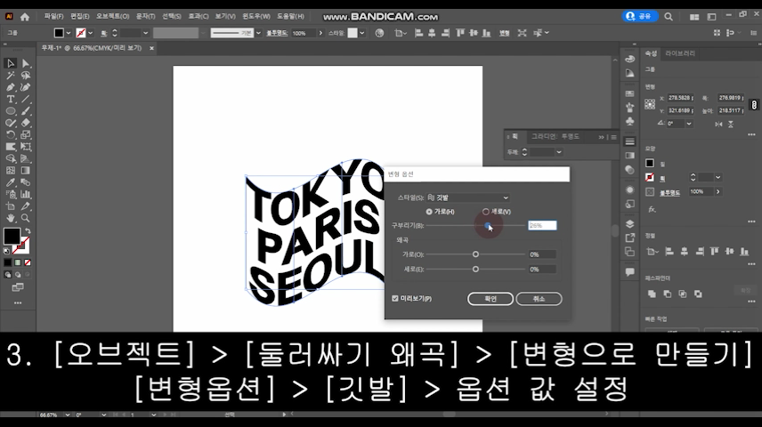This screenshot has height=427, width=762.
Task: Toggle constrain width and height proportions link
Action: click(x=754, y=104)
